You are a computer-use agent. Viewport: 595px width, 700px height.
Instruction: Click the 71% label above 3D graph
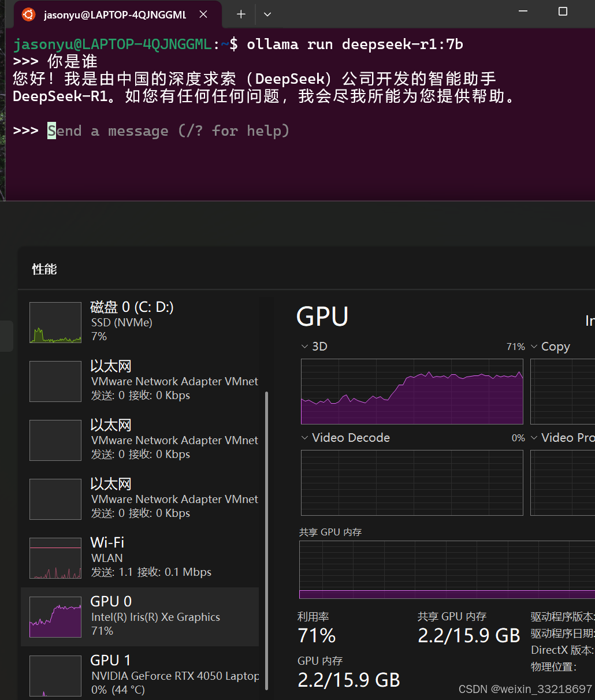pos(516,347)
